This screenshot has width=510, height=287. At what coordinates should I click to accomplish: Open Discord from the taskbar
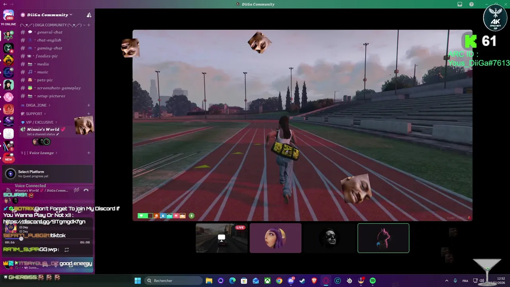point(291,281)
